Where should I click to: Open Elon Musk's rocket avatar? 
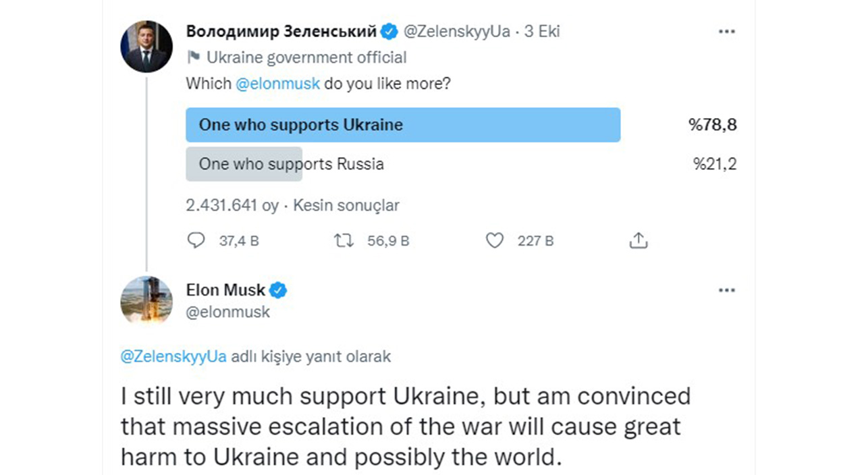pos(146,301)
